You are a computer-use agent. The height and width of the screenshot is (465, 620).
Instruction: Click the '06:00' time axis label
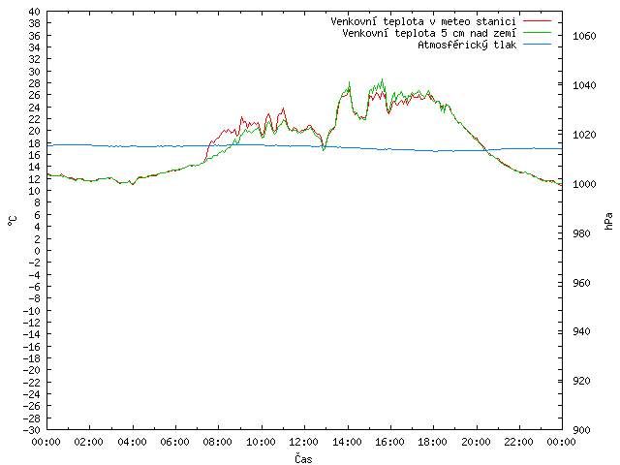pyautogui.click(x=175, y=442)
